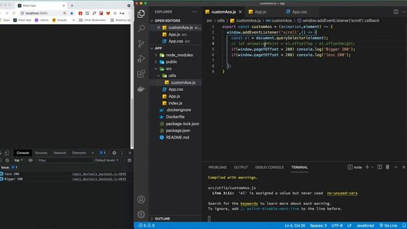407x229 pixels.
Task: Click the keywords link in terminal
Action: pyautogui.click(x=249, y=204)
